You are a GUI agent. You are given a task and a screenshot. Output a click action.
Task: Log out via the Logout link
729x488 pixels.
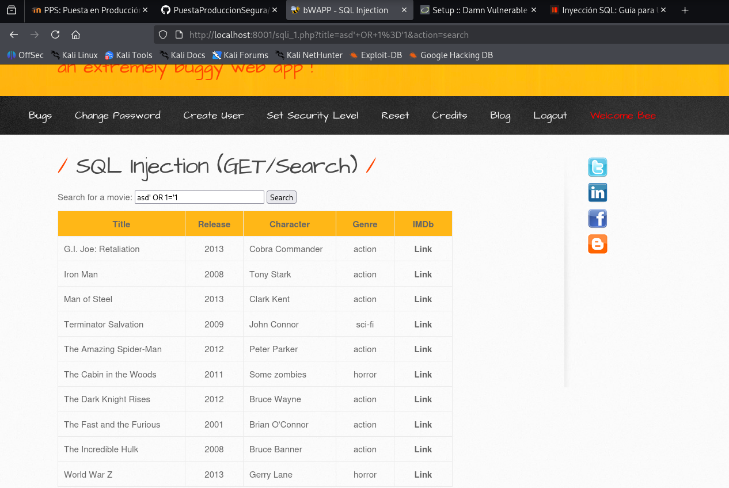pyautogui.click(x=550, y=116)
